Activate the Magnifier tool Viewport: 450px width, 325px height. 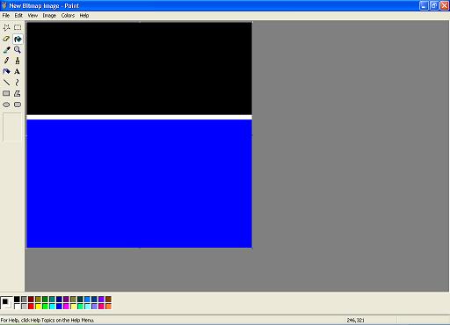18,50
